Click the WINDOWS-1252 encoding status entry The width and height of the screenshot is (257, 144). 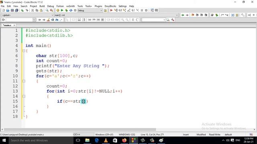[127, 134]
